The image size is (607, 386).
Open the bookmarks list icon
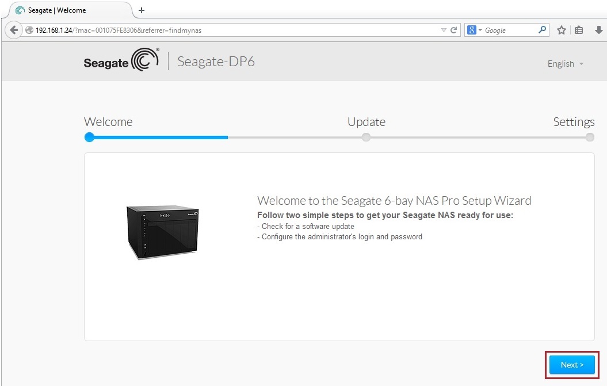(579, 30)
